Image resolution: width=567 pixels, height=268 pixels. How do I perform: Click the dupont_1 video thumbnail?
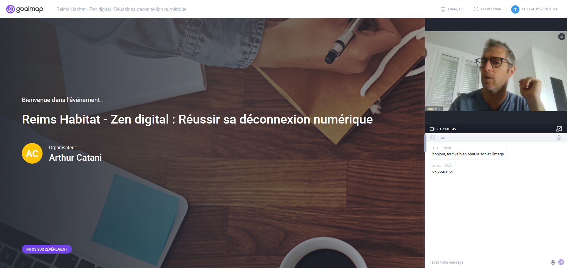[x=496, y=71]
